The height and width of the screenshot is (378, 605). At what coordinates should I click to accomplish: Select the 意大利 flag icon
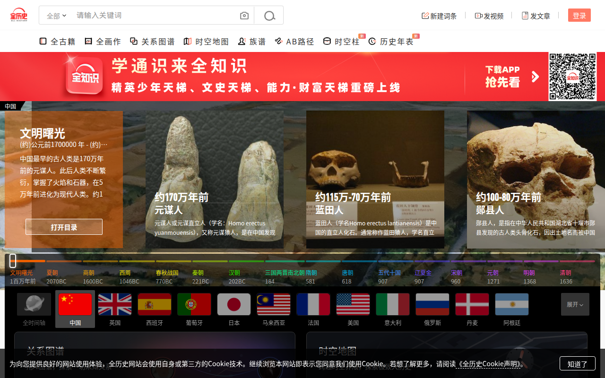pos(393,304)
